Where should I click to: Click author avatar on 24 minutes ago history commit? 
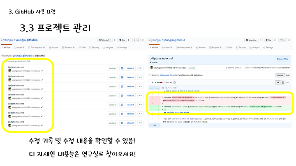click(x=9, y=89)
